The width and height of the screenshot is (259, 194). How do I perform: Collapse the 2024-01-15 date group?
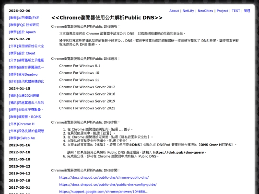20,89
